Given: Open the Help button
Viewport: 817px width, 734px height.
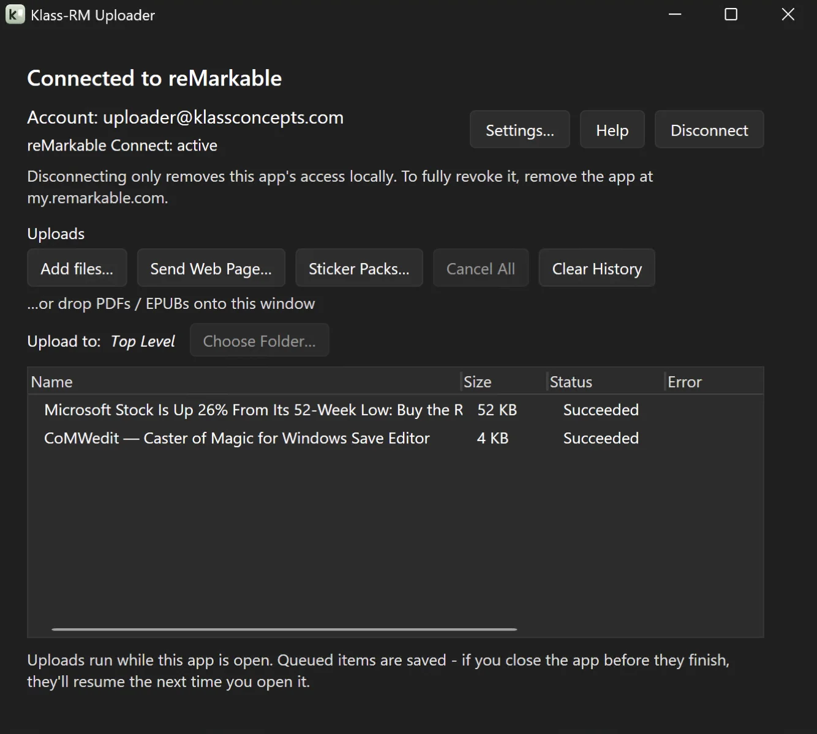Looking at the screenshot, I should [x=612, y=130].
